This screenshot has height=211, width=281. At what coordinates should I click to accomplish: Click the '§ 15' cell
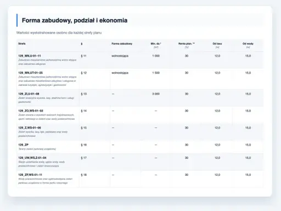click(x=83, y=128)
